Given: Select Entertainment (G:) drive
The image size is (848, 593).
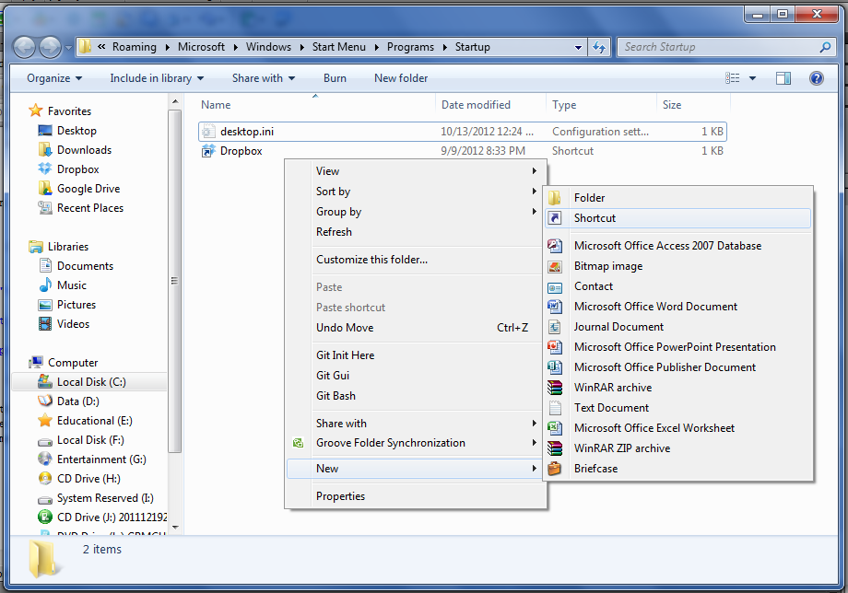Looking at the screenshot, I should pos(101,459).
